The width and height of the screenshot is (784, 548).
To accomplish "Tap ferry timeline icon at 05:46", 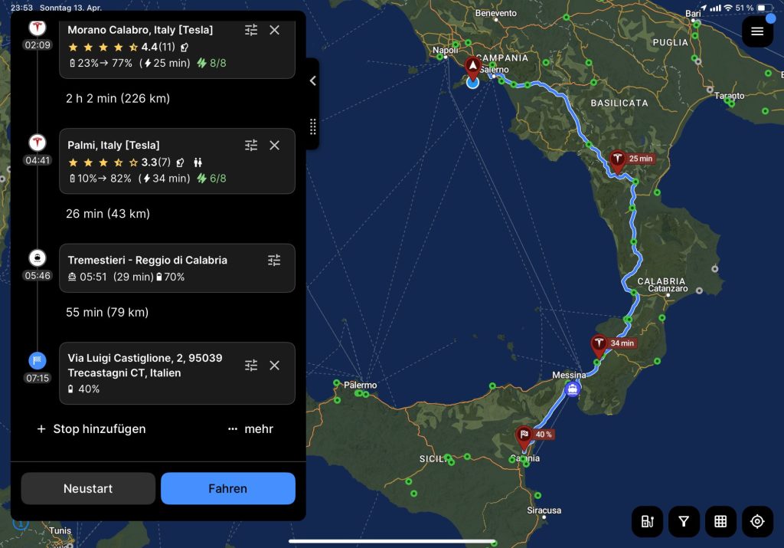I will (x=37, y=258).
